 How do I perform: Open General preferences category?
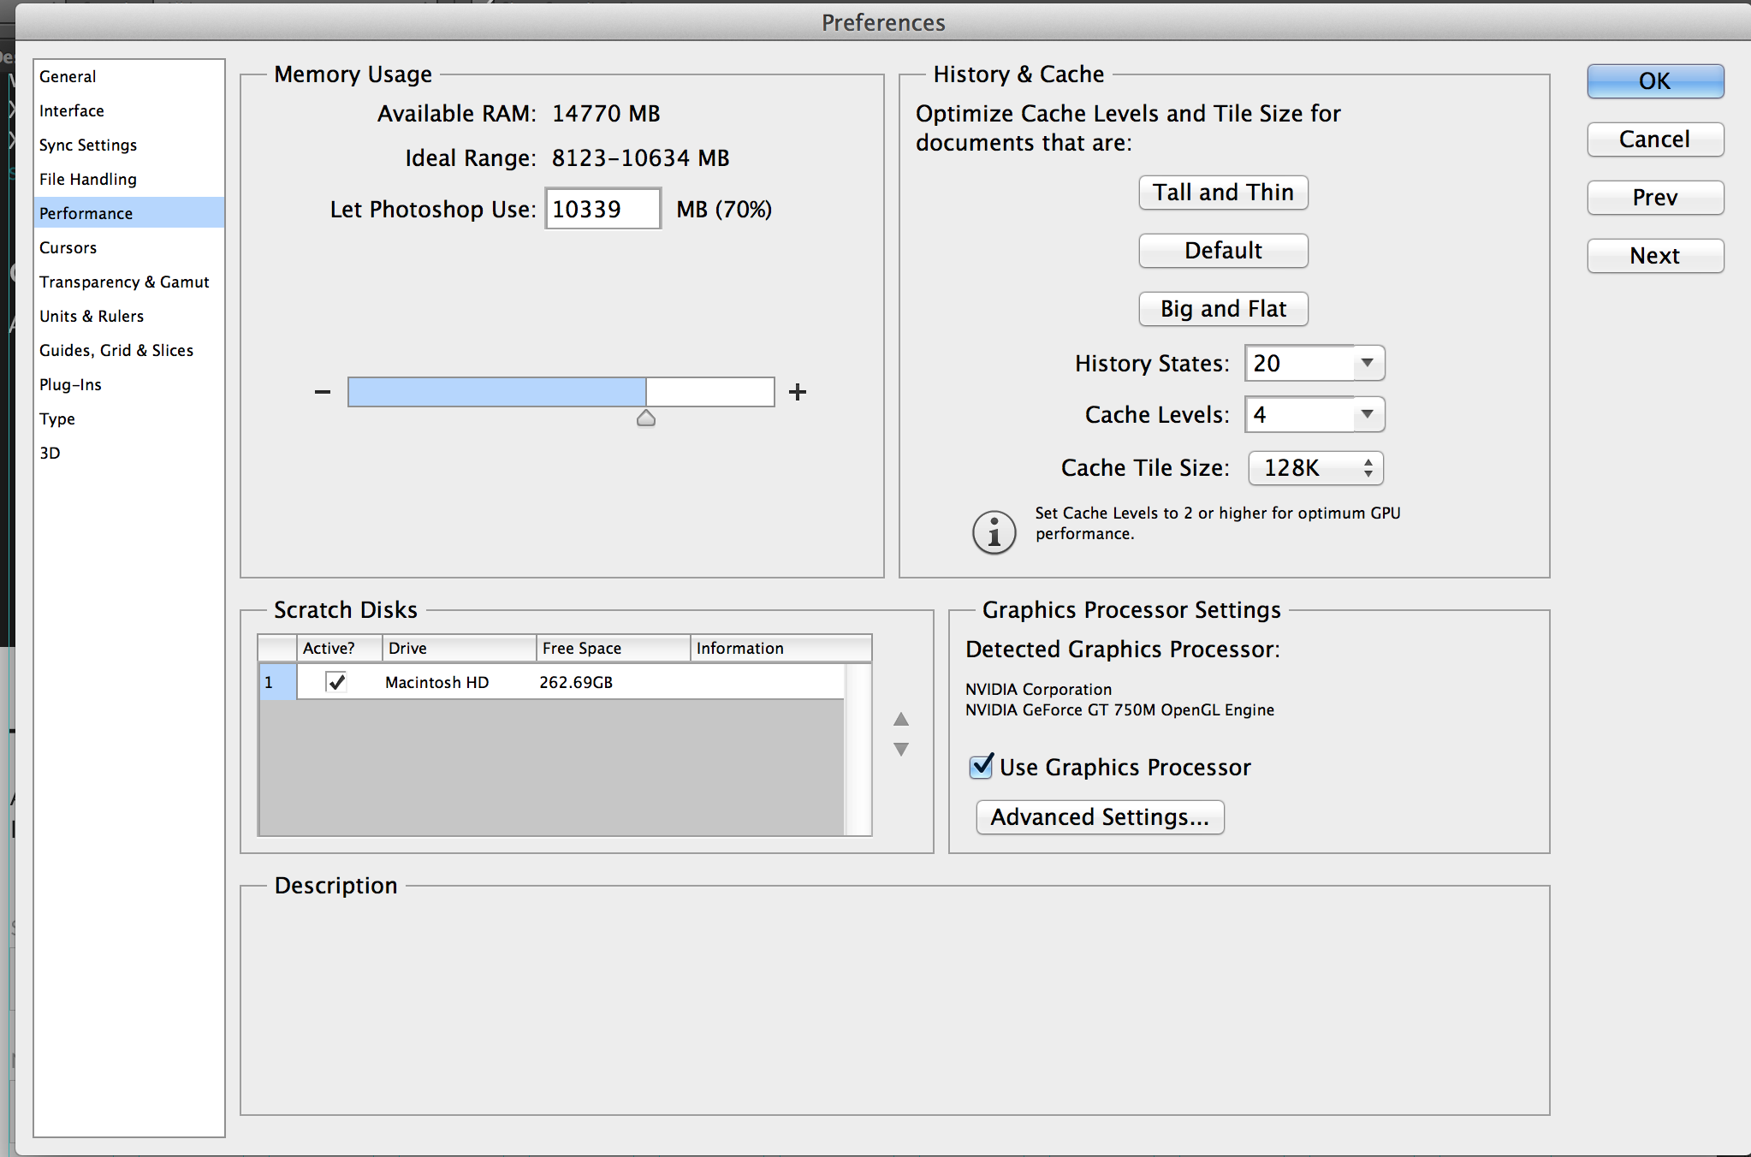(x=128, y=76)
